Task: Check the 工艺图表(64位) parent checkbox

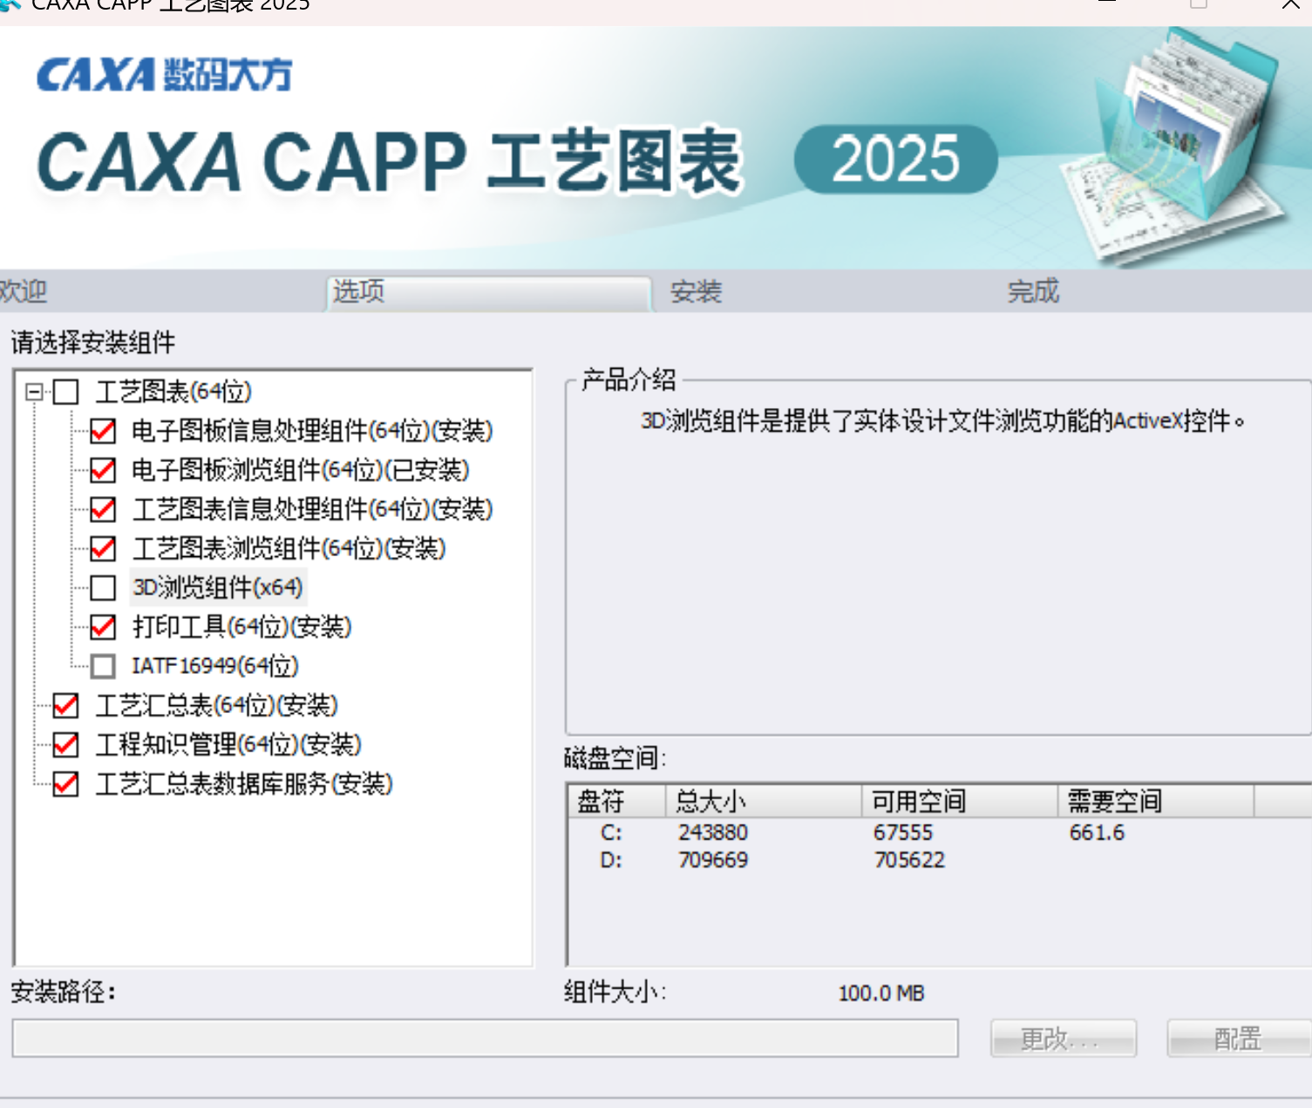Action: [x=66, y=392]
